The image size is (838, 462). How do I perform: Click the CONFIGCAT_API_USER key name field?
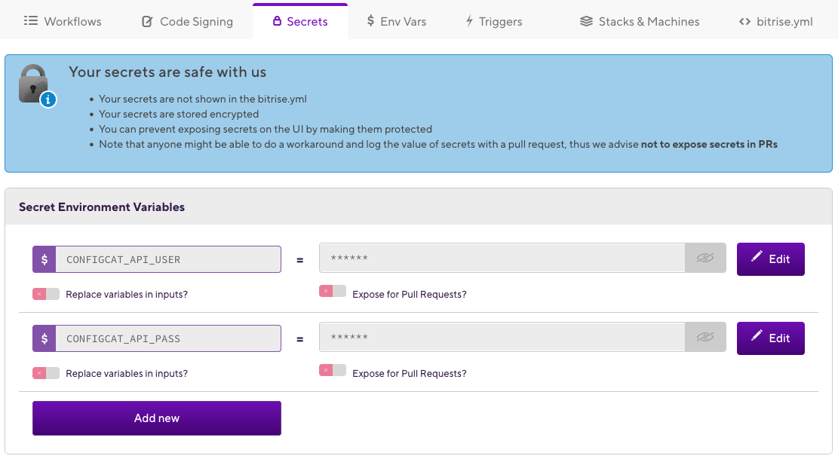(167, 259)
